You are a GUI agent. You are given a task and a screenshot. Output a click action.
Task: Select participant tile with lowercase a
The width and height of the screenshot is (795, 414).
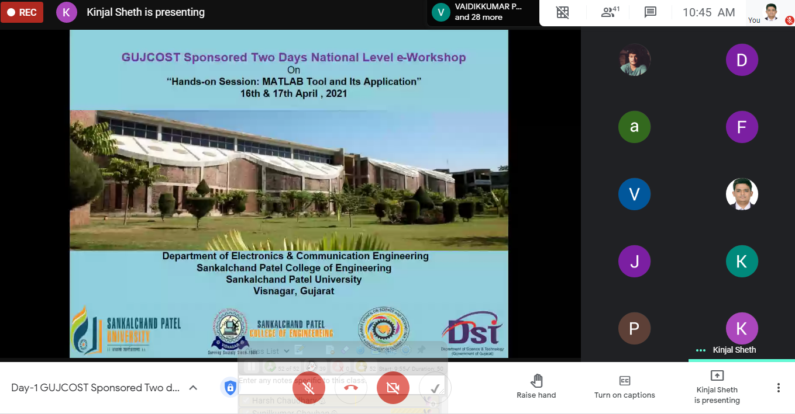[x=634, y=127]
